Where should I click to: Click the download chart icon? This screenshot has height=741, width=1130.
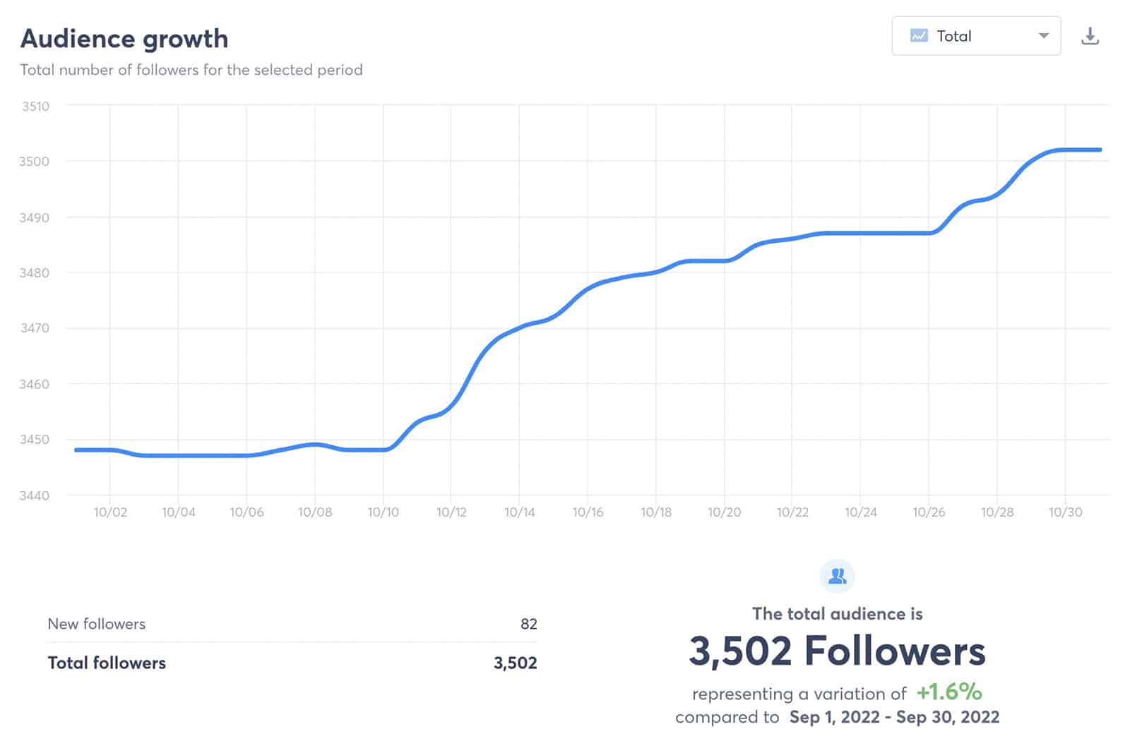(x=1090, y=36)
